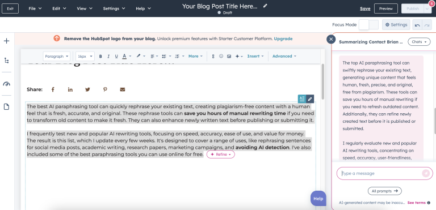The image size is (436, 210).
Task: Toggle Focus Mode switch
Action: [368, 25]
